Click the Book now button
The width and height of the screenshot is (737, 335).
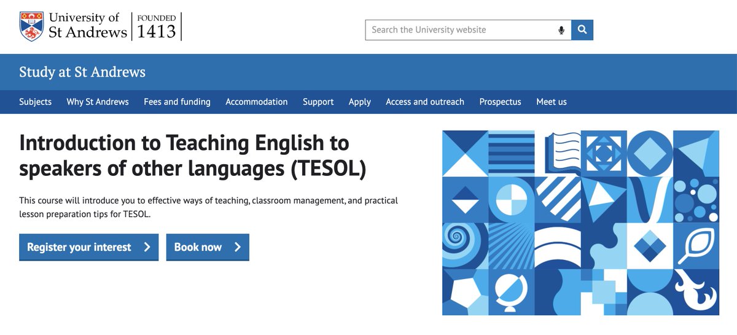coord(208,247)
